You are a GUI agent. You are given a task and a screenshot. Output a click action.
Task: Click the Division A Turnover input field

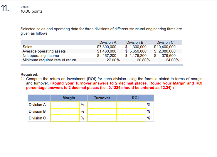[102, 105]
